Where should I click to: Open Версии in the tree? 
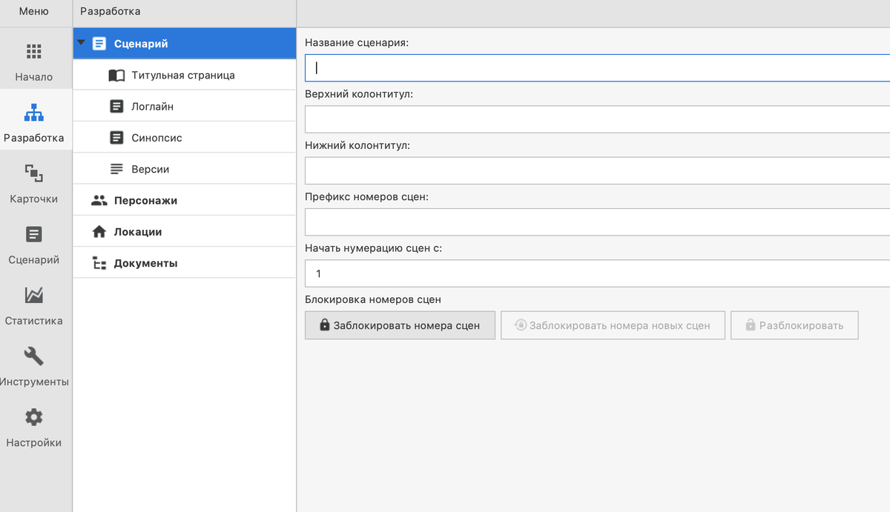[150, 169]
